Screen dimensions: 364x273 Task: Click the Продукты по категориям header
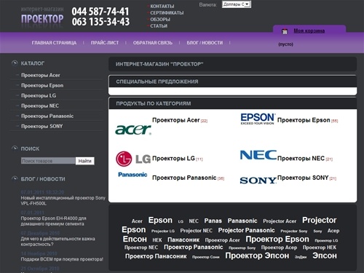pos(154,103)
